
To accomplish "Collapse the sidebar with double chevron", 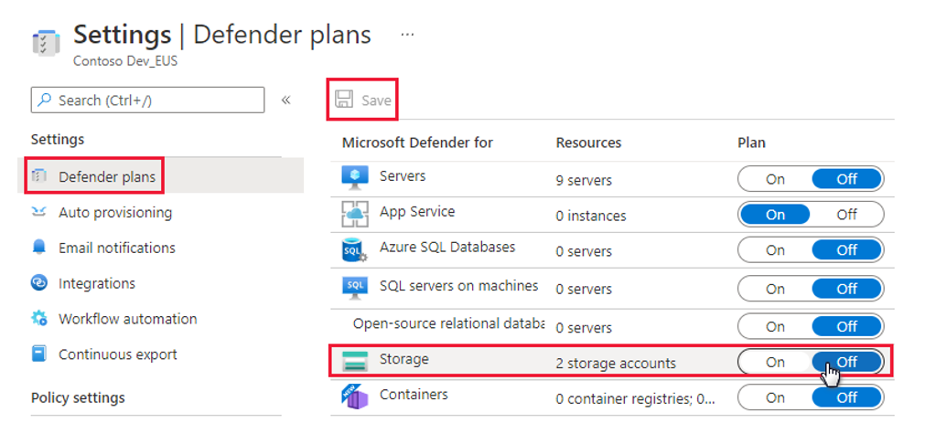I will pyautogui.click(x=286, y=100).
